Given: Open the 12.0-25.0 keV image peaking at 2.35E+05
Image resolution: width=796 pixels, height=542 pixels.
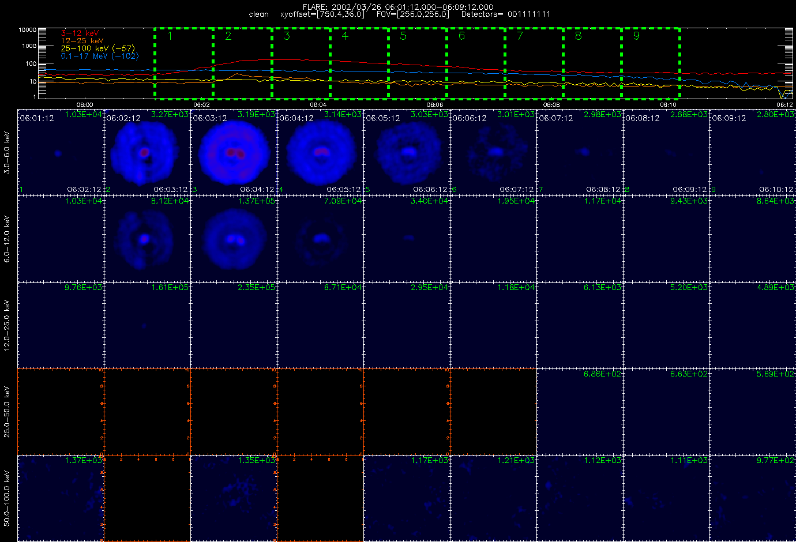Looking at the screenshot, I should (234, 325).
